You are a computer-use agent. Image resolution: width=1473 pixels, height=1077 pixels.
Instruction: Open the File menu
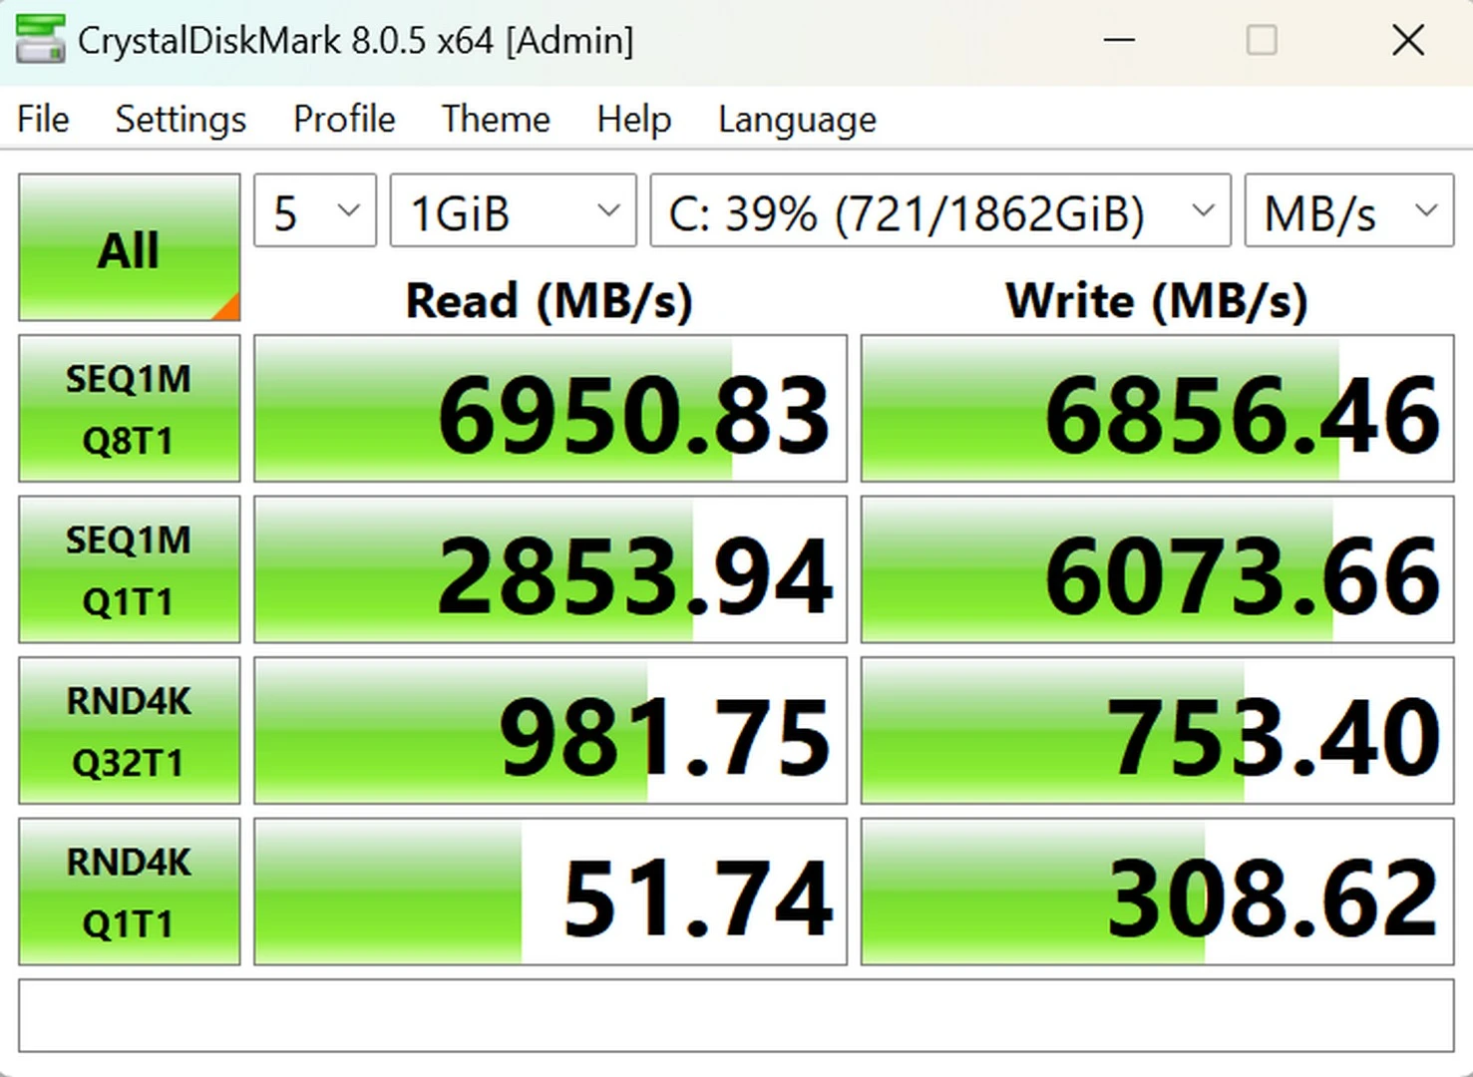tap(43, 120)
